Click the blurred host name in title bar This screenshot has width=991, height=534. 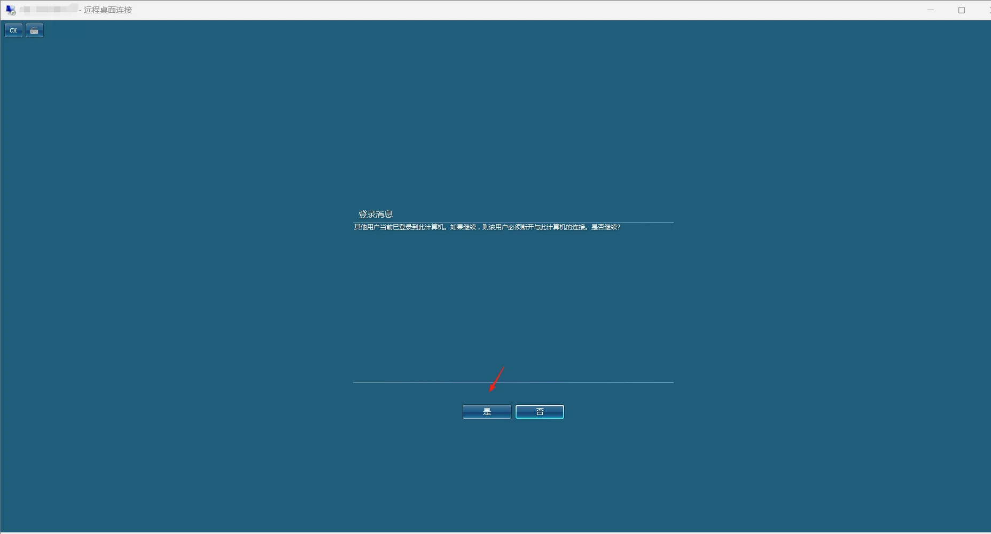pyautogui.click(x=49, y=10)
